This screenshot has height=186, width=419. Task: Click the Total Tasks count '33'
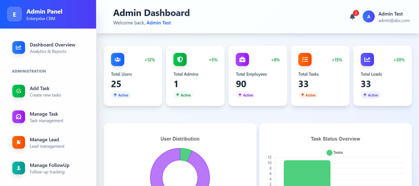303,84
